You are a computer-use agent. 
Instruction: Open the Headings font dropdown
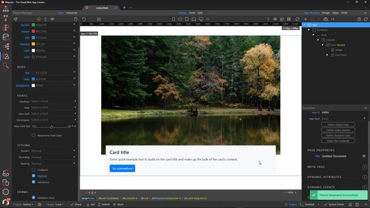(x=54, y=101)
